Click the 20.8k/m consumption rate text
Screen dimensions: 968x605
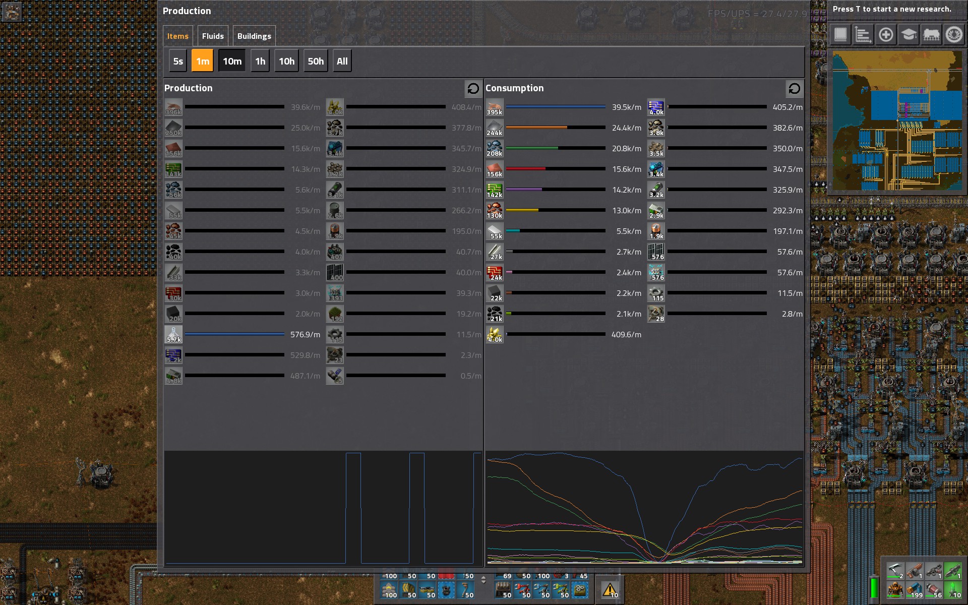[627, 149]
